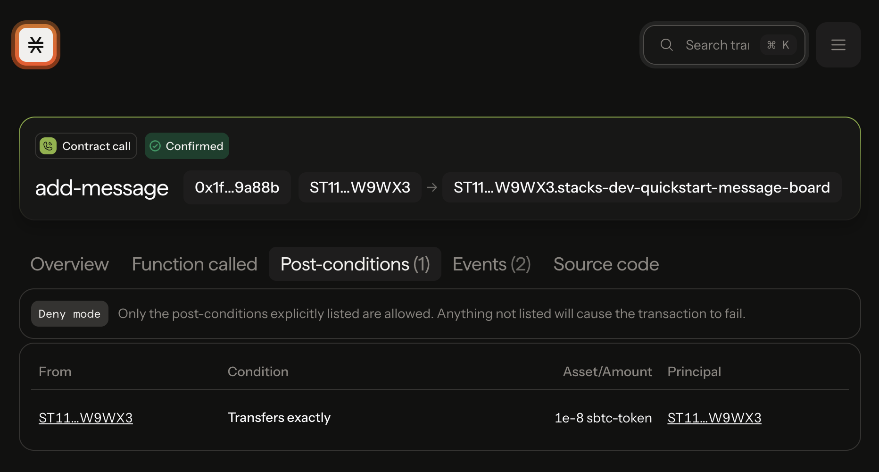Click the Stacks logo home icon
879x472 pixels.
click(x=36, y=45)
